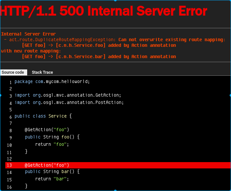Click the 'with new route mapping:' line
This screenshot has width=231, height=191.
(x=31, y=51)
